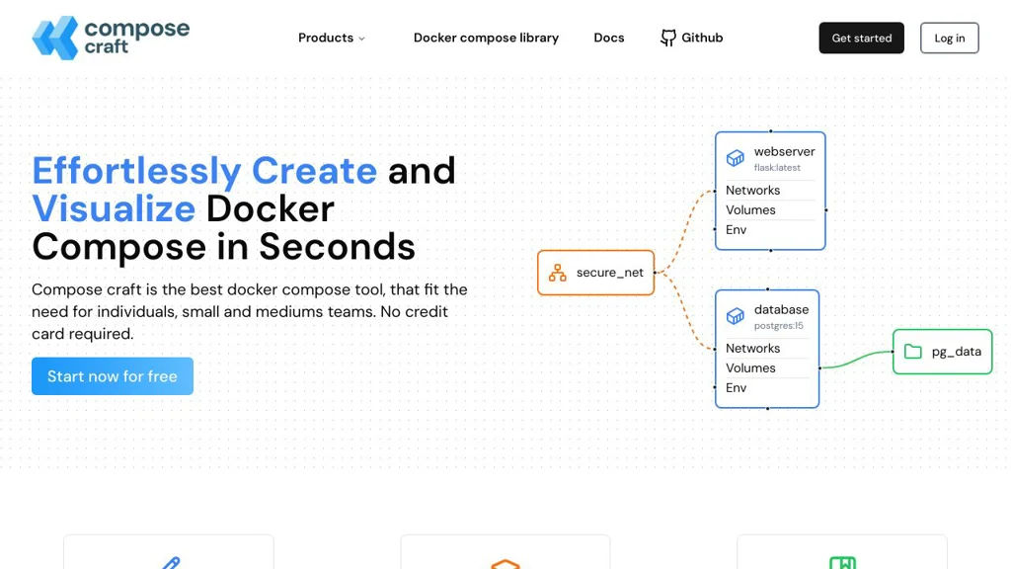The width and height of the screenshot is (1011, 569).
Task: Click Networks row in database node
Action: (x=766, y=349)
